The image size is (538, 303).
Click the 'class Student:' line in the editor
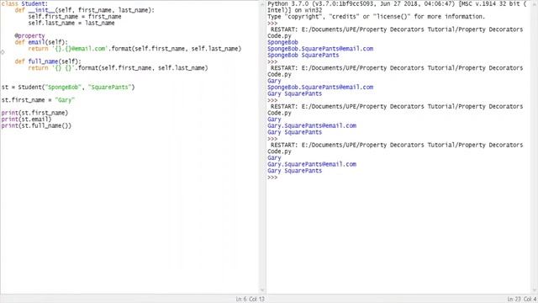24,3
